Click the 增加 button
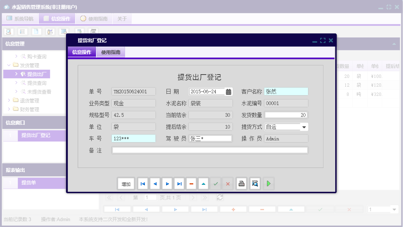Screen dimensions: 403x227 click(x=126, y=183)
